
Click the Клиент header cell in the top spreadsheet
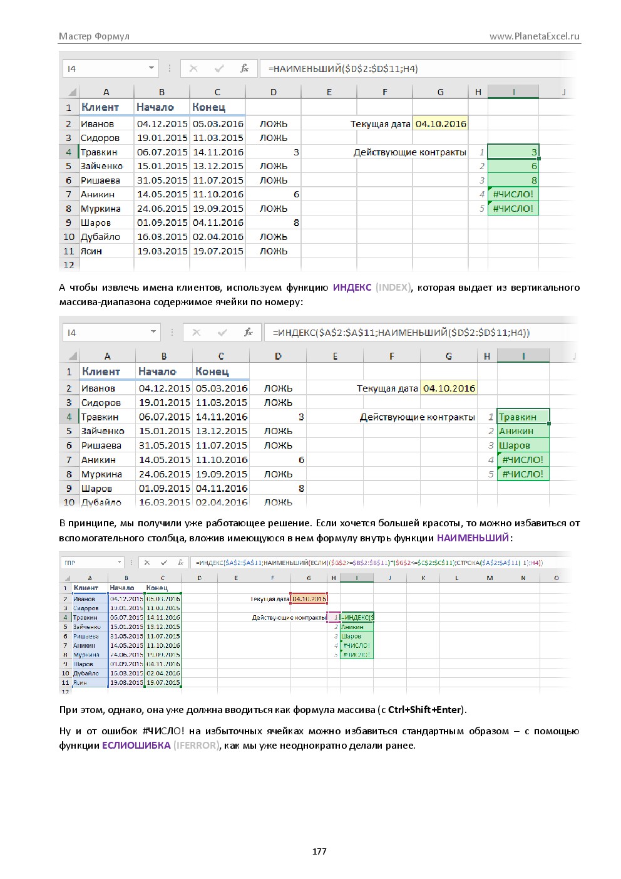click(x=106, y=107)
